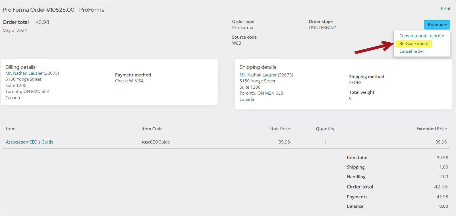
Task: Click the order date May 3, 2024
Action: pos(15,30)
